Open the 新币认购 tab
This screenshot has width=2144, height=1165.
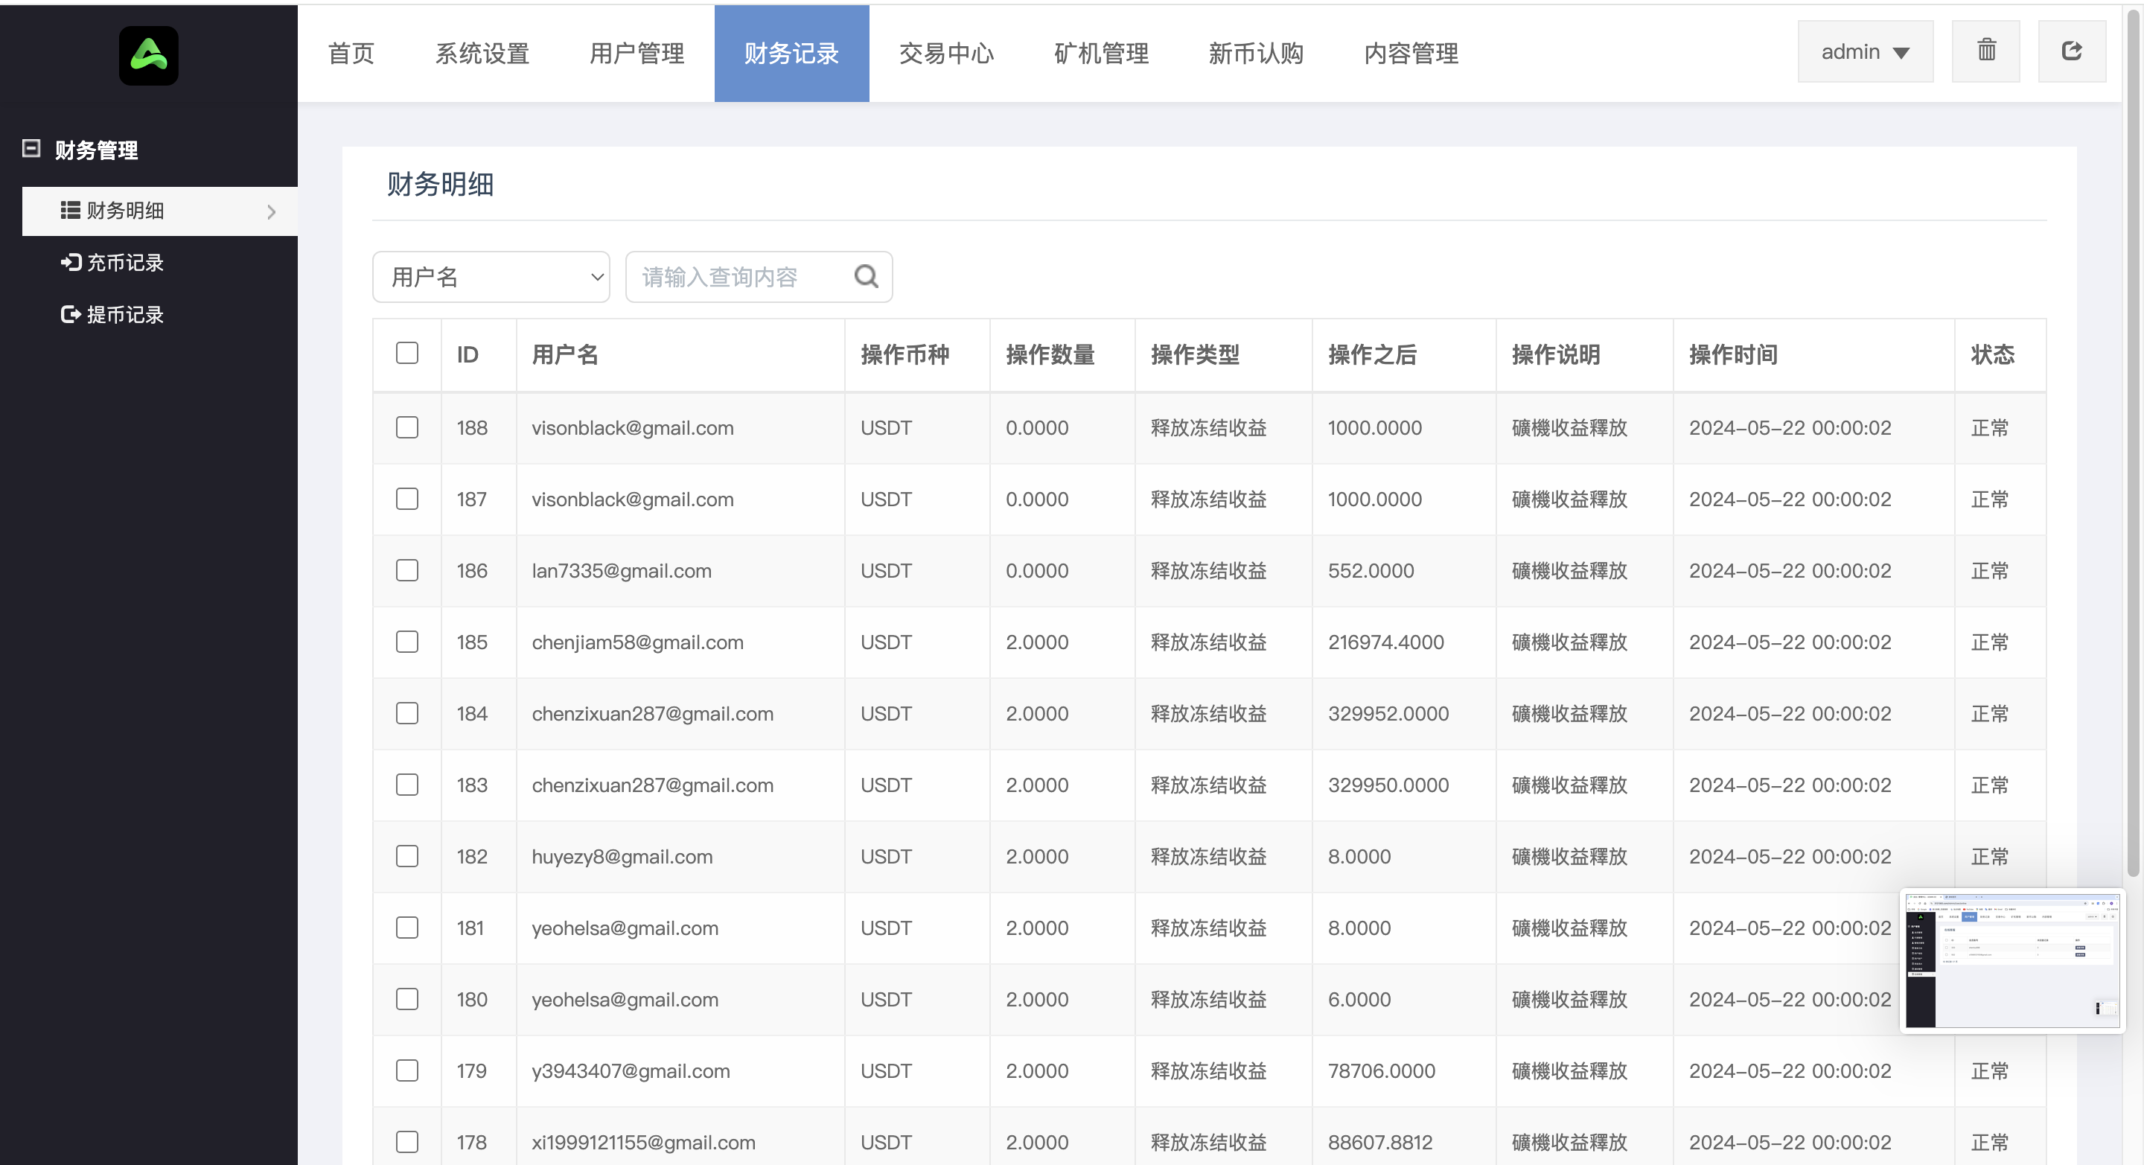click(1256, 54)
